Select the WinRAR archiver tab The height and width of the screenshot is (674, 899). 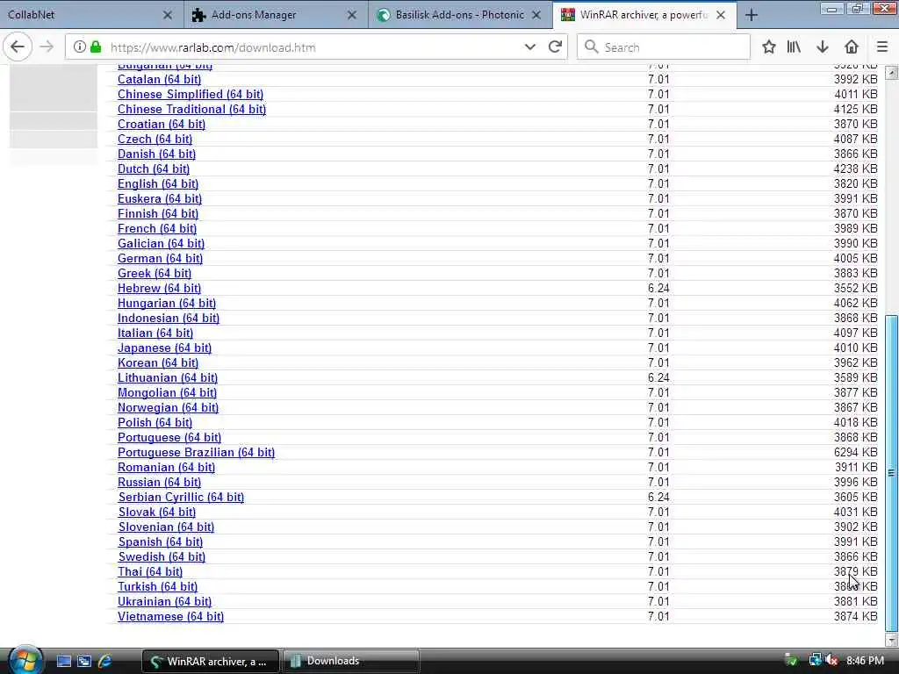pyautogui.click(x=644, y=15)
